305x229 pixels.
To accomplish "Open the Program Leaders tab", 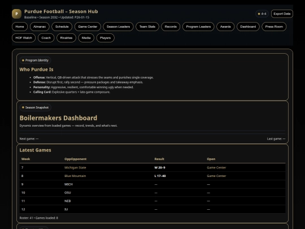I will pos(198,27).
